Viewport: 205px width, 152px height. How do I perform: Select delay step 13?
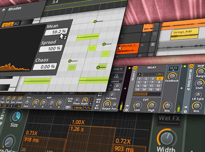click(137, 90)
